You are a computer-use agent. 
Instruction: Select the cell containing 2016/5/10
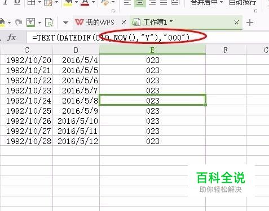pos(76,121)
